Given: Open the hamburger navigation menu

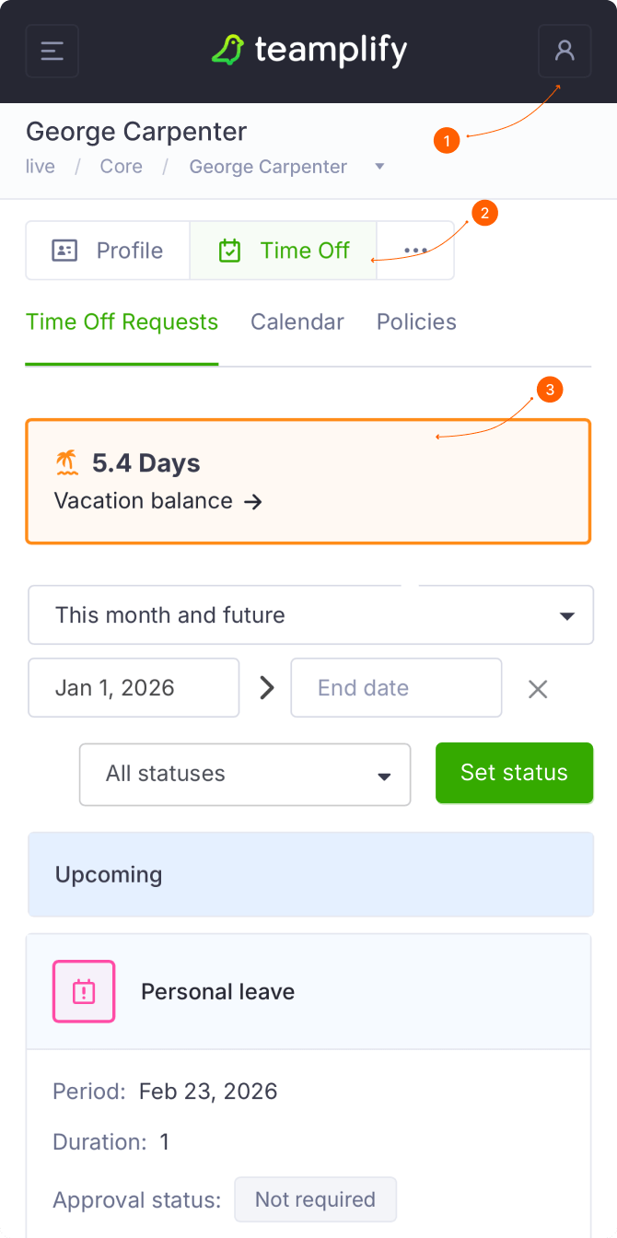Looking at the screenshot, I should 52,51.
